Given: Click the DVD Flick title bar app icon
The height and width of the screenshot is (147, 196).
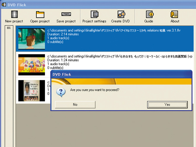Looking at the screenshot, I should tap(4, 5).
